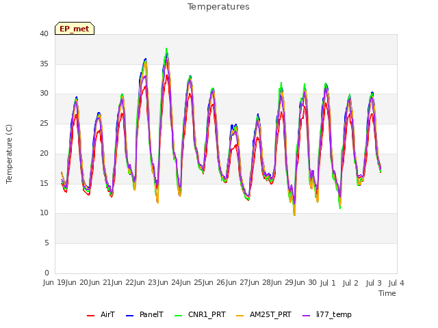Viewport: 438px width, 328px height.
Task: Toggle the AirT series in the legend
Action: pyautogui.click(x=101, y=314)
